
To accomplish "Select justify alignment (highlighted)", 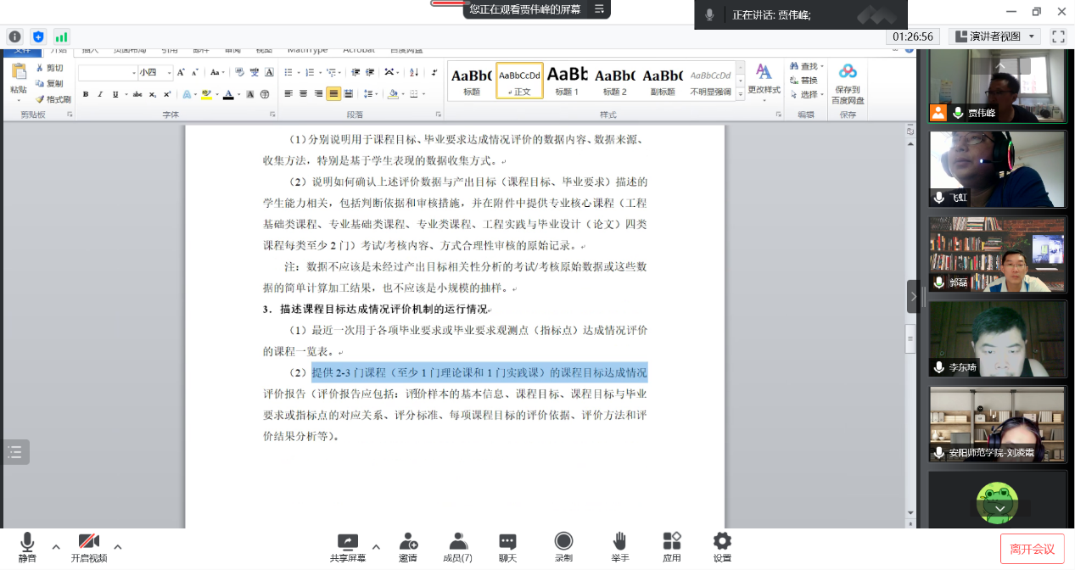I will pos(333,94).
